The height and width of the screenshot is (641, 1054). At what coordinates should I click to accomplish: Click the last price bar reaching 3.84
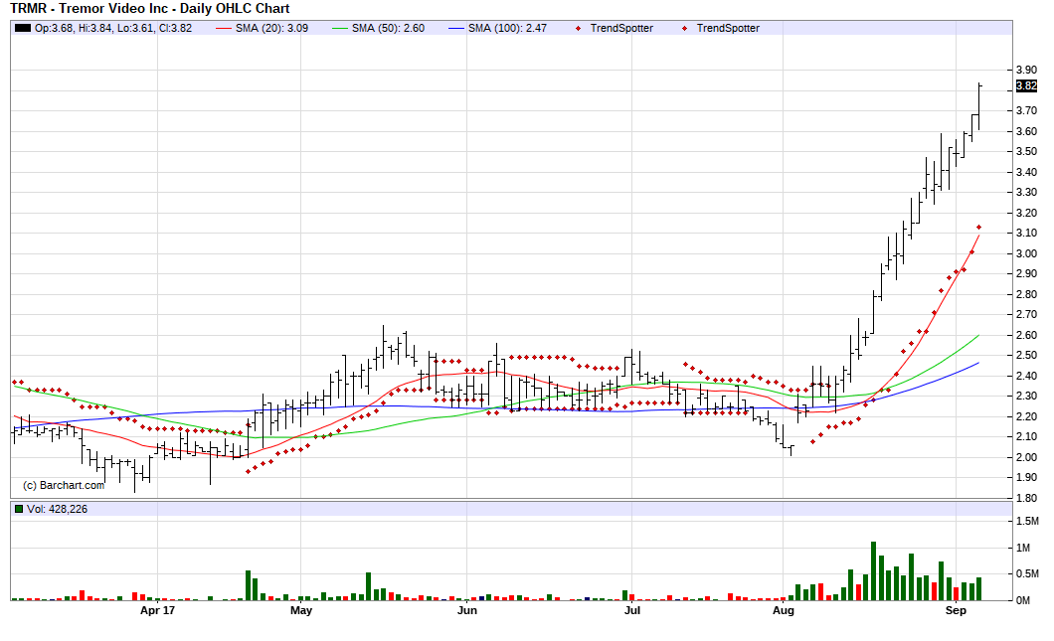(979, 107)
